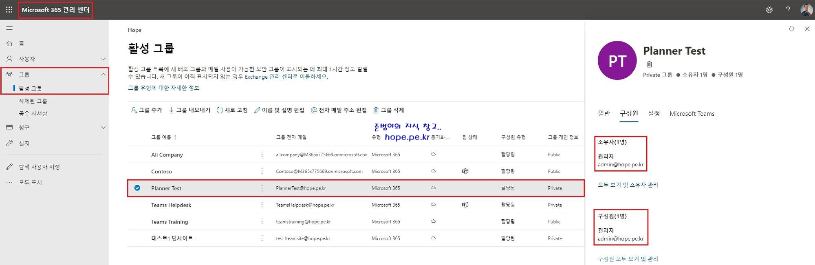815x265 pixels.
Task: Click PlannerTest@hope.pe.kr email cell
Action: [301, 188]
